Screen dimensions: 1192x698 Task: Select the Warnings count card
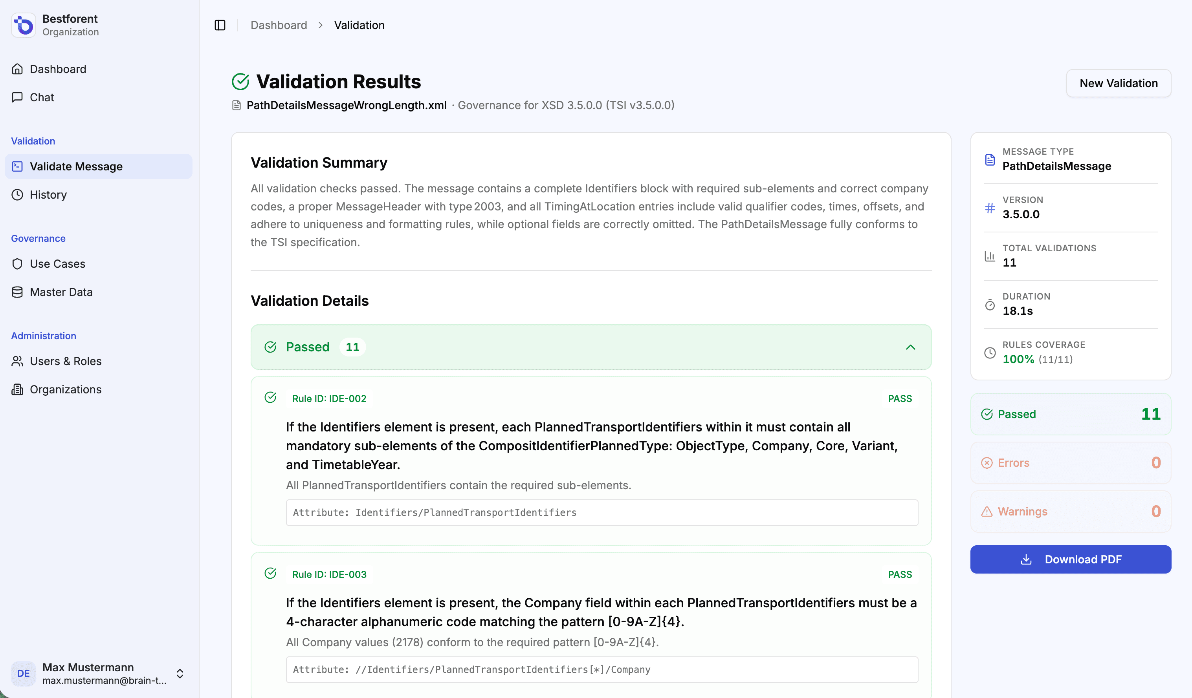click(1071, 512)
